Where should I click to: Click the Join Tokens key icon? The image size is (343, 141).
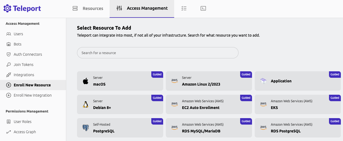point(9,65)
